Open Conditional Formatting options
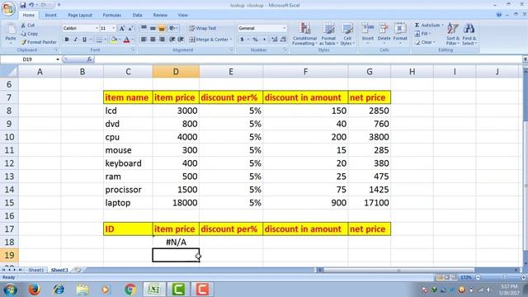 (304, 34)
